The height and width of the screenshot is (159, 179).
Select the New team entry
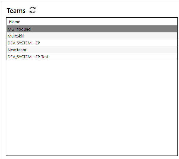(x=92, y=50)
